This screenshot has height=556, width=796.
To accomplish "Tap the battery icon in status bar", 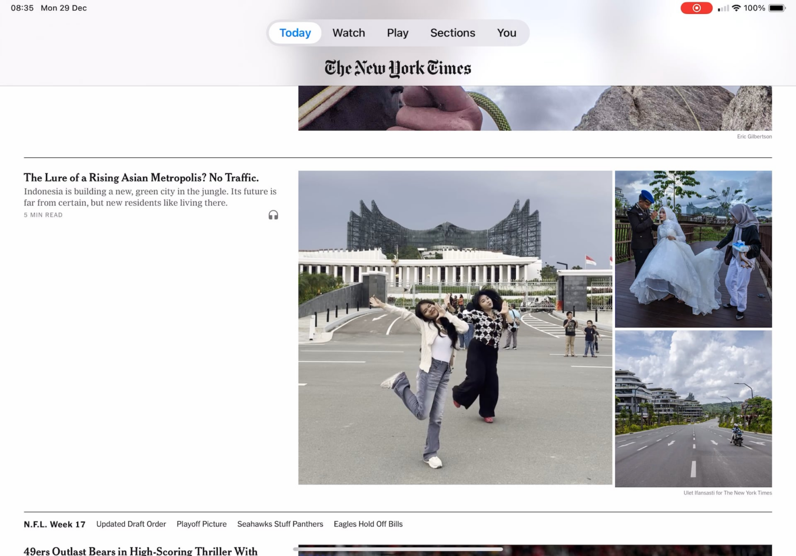I will coord(777,8).
